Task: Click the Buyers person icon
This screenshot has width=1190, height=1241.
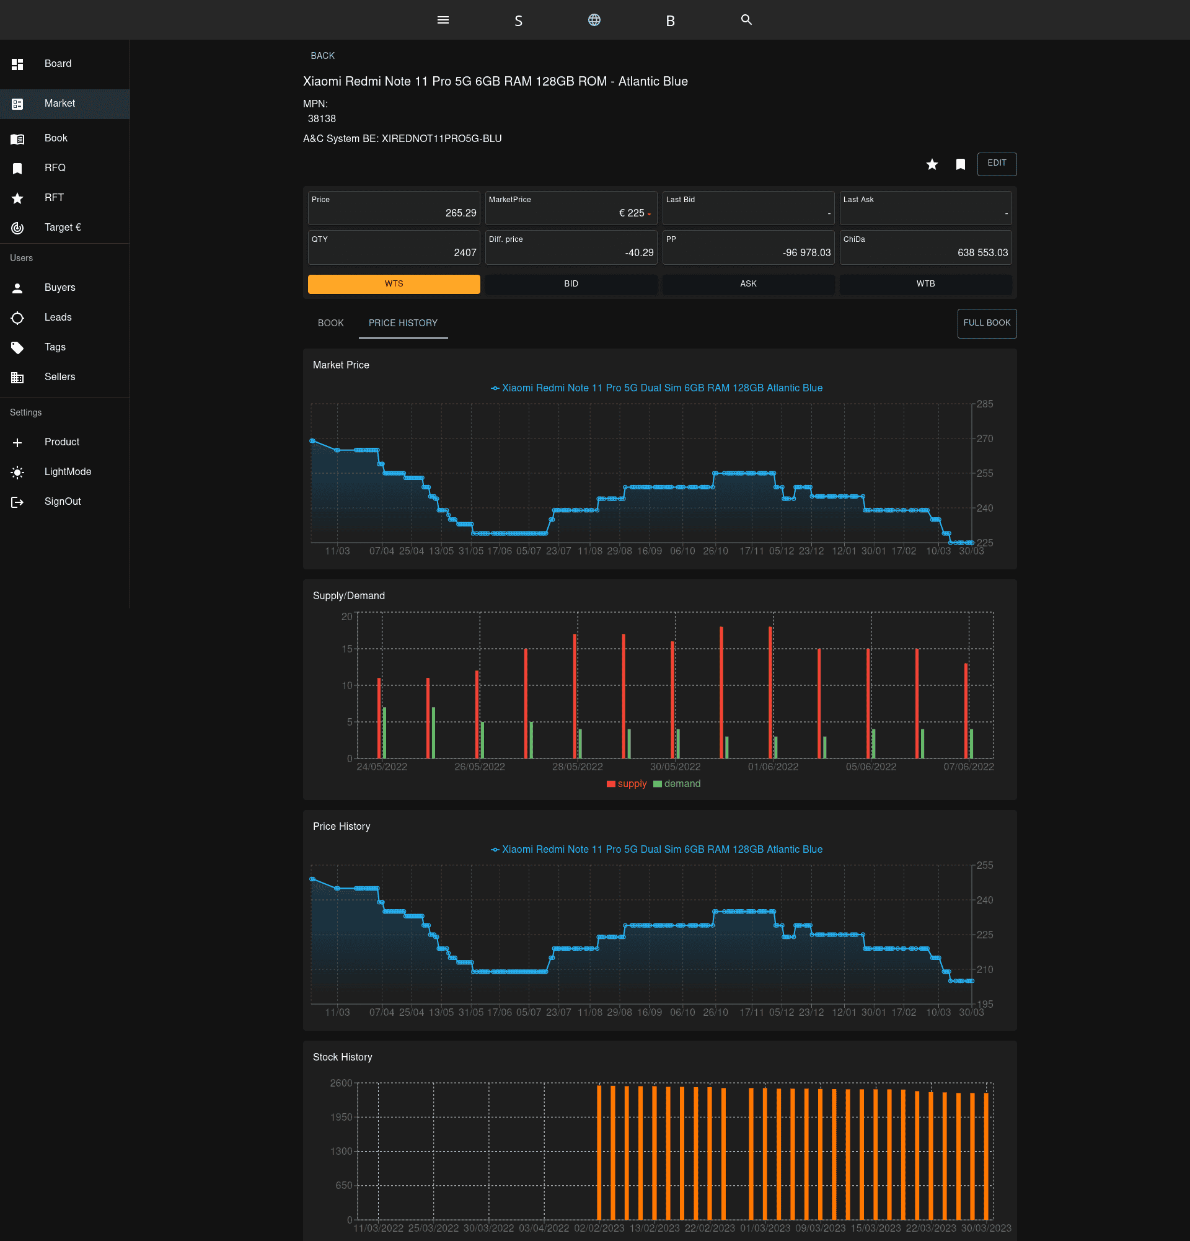Action: coord(18,288)
